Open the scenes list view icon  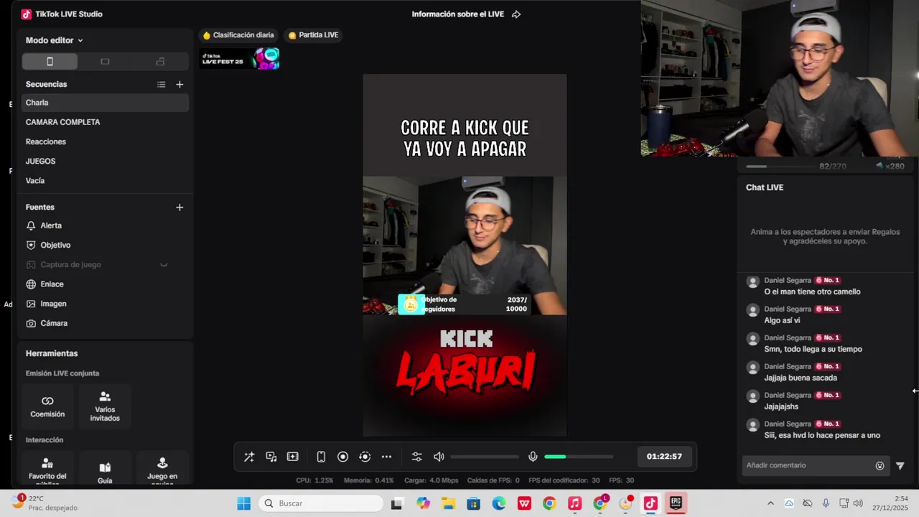(x=161, y=85)
